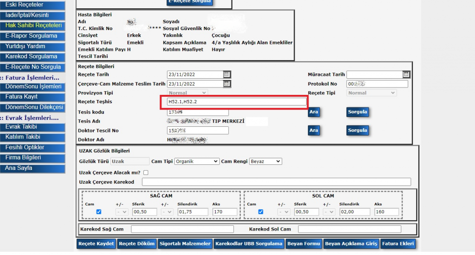Toggle the Uzak Çerçeve Alacak mı checkbox
Image resolution: width=475 pixels, height=255 pixels.
146,173
